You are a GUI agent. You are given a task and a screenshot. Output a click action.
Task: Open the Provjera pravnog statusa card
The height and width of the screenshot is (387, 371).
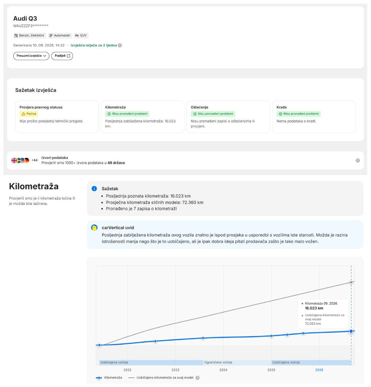click(x=57, y=117)
